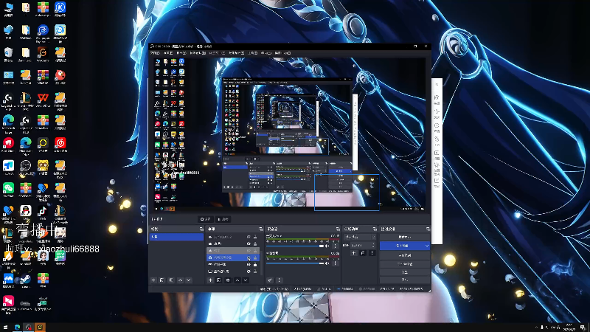Open the Docks menu in OBS
590x332 pixels.
pos(198,53)
